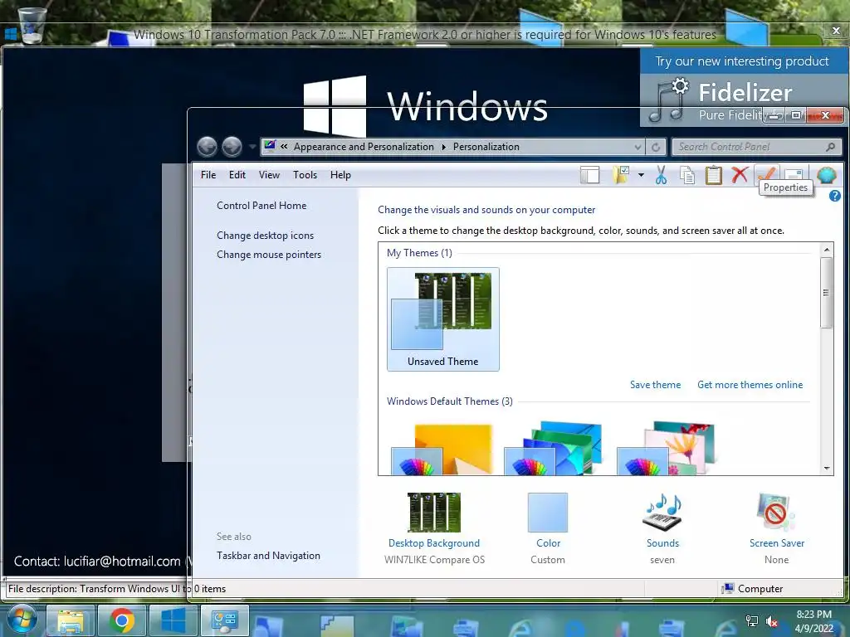Click the Save theme link
The image size is (850, 637).
point(656,385)
